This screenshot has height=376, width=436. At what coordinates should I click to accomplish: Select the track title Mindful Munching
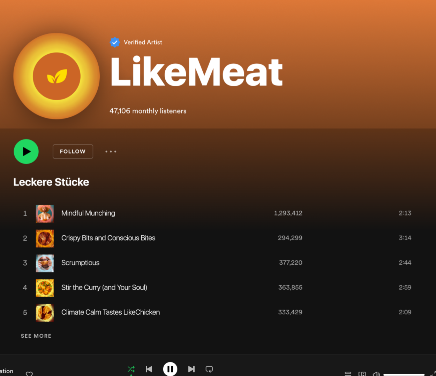click(88, 213)
